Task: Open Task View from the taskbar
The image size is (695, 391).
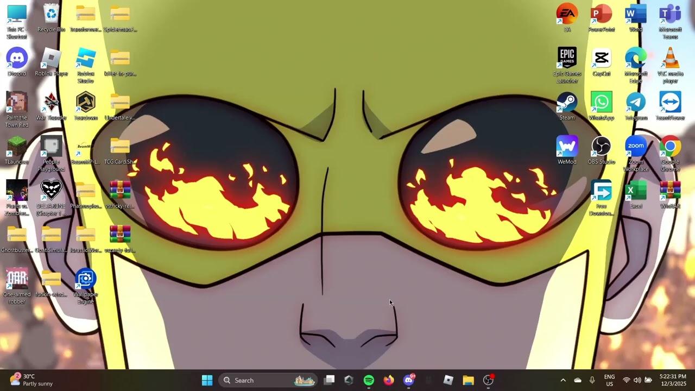Action: 330,380
